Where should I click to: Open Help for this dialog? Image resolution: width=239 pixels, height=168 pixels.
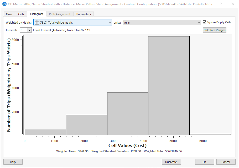[13, 162]
